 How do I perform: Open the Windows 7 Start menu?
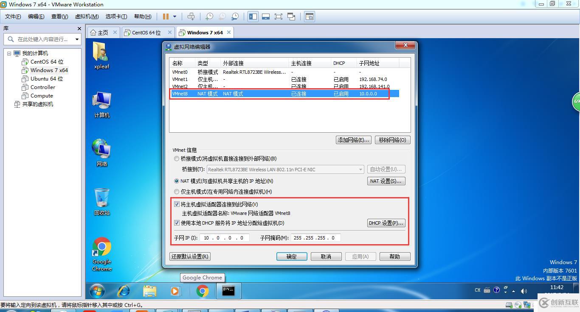coord(97,291)
